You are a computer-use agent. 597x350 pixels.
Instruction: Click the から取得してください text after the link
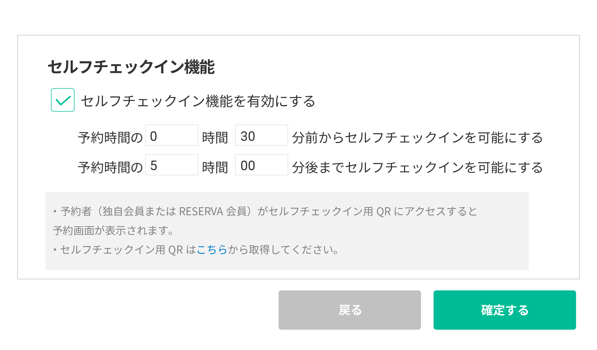283,250
